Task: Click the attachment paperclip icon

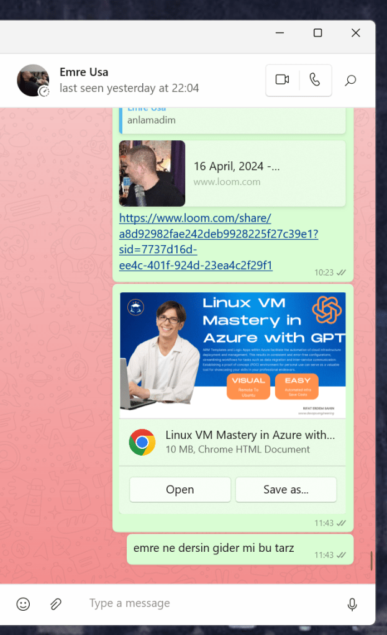Action: tap(56, 604)
